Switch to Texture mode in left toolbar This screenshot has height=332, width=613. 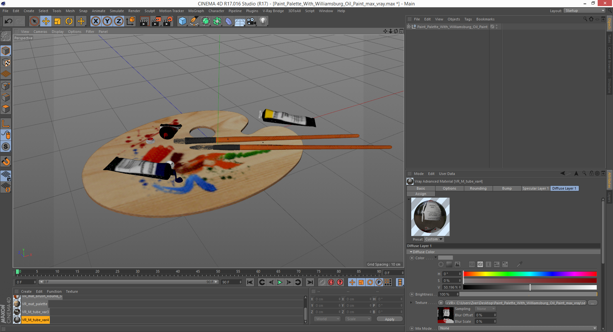point(6,63)
